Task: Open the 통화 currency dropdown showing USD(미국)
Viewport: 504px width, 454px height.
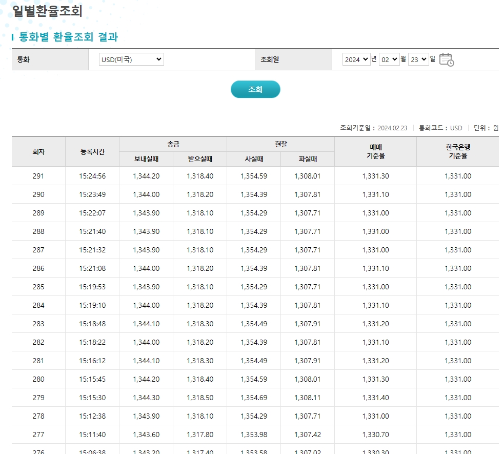Action: point(132,59)
